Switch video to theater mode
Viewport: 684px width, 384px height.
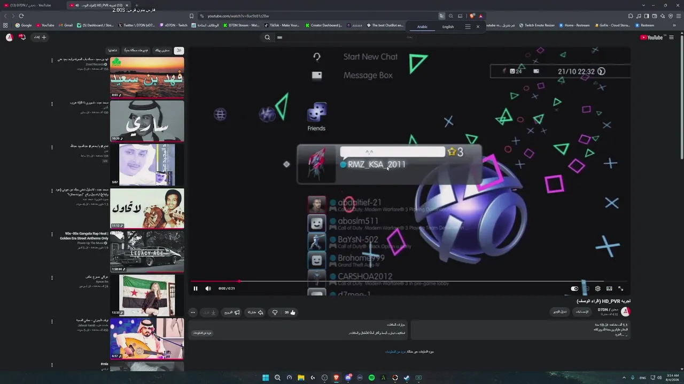tap(609, 289)
